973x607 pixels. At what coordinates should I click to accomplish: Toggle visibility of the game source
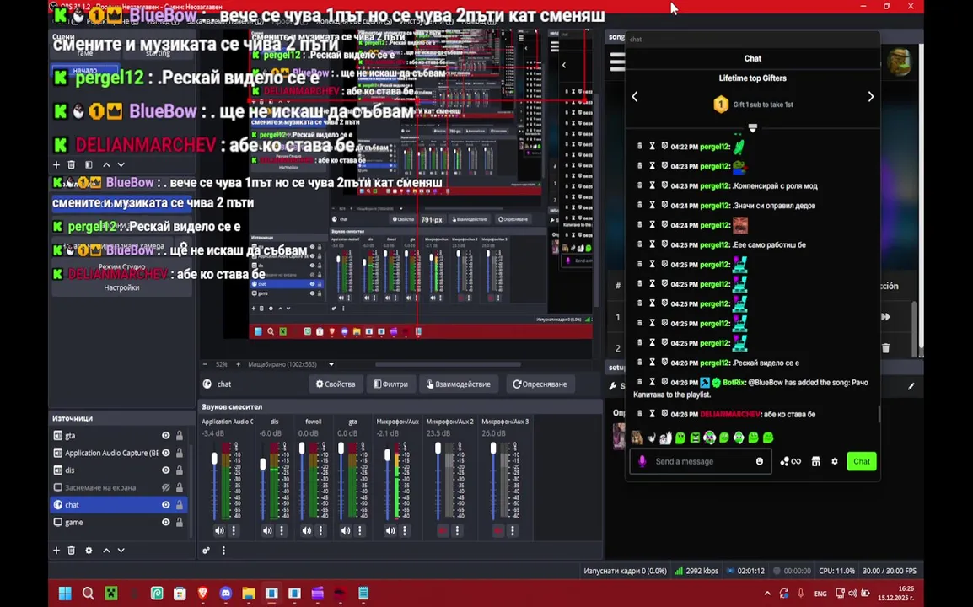[x=166, y=523]
